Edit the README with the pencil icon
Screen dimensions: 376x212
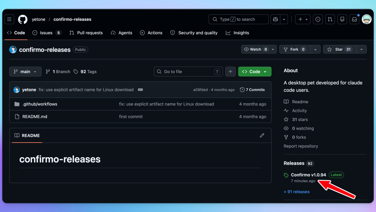tap(262, 135)
